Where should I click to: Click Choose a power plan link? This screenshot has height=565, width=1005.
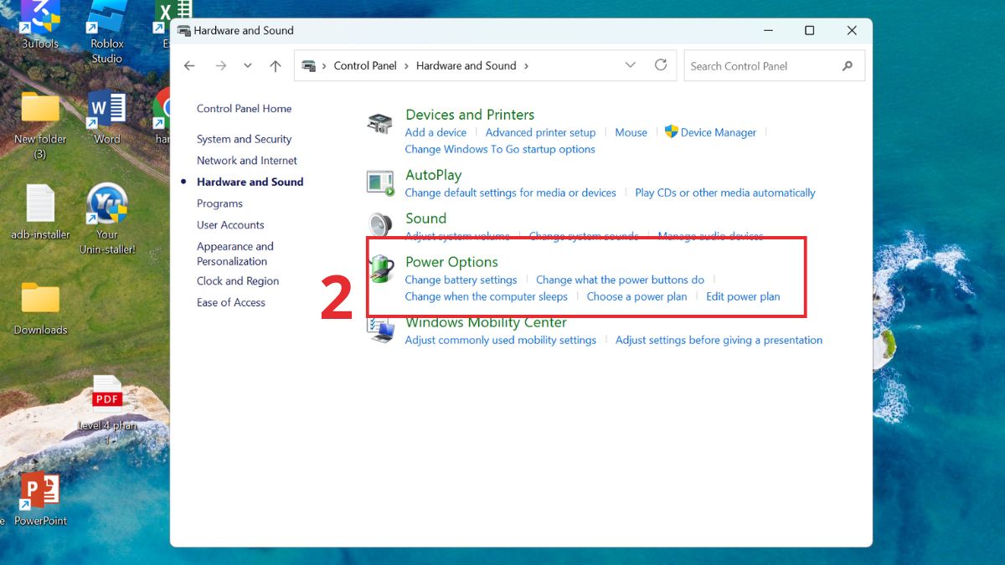(x=636, y=296)
